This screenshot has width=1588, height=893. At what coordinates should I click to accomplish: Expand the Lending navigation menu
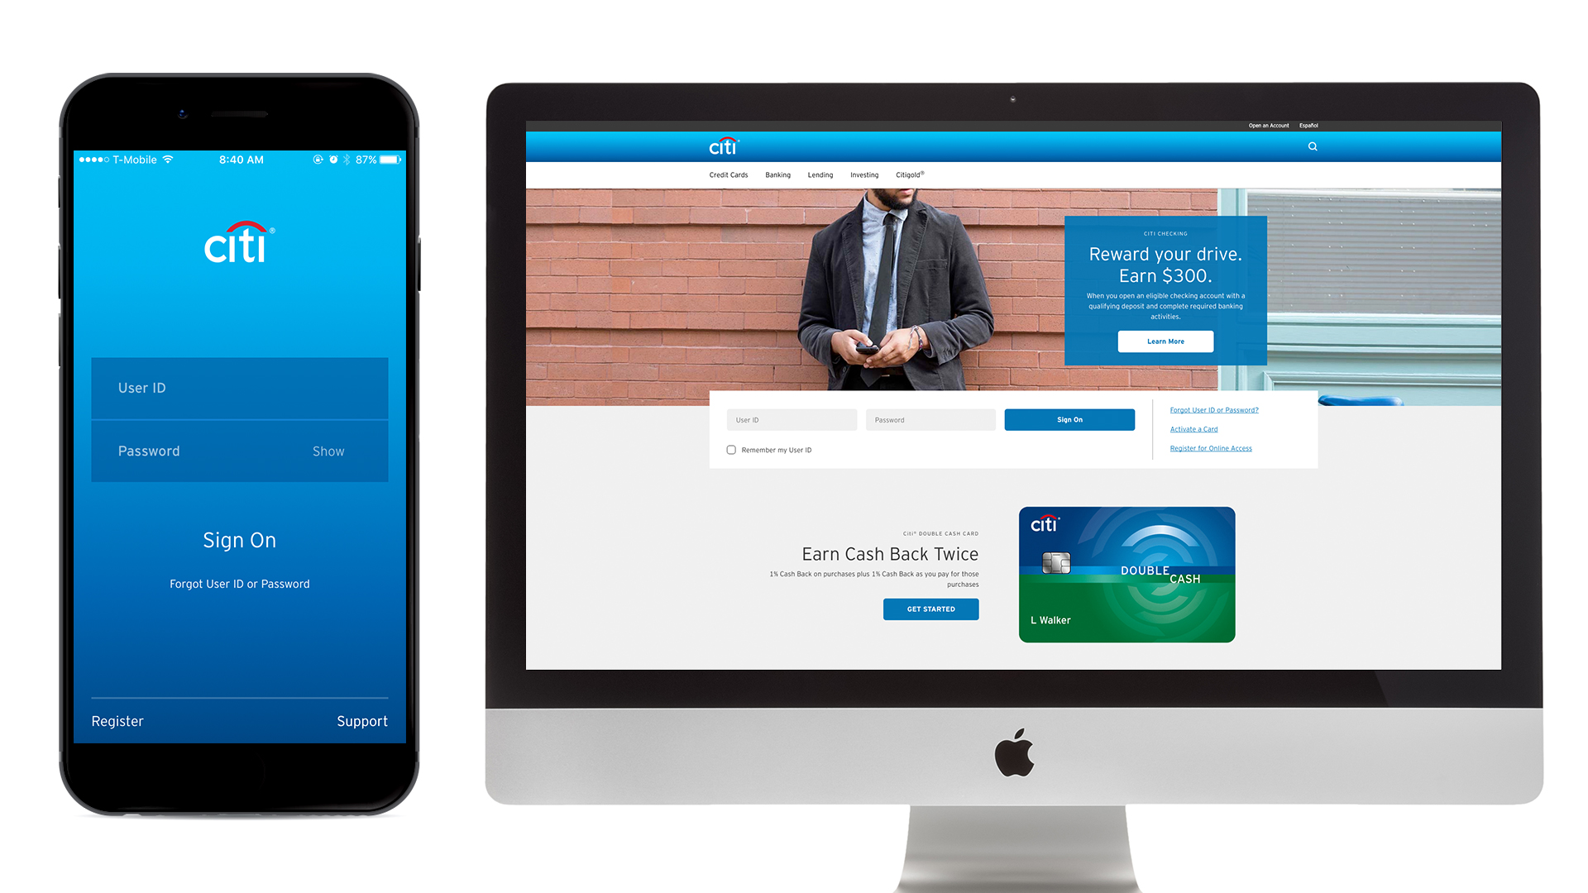coord(822,174)
